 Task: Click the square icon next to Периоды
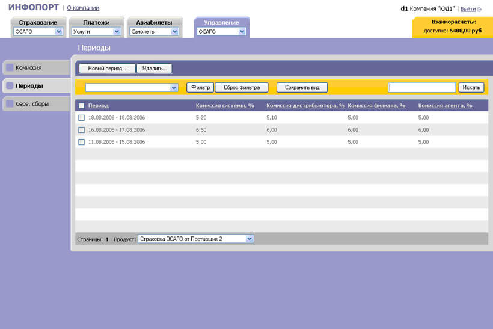10,85
